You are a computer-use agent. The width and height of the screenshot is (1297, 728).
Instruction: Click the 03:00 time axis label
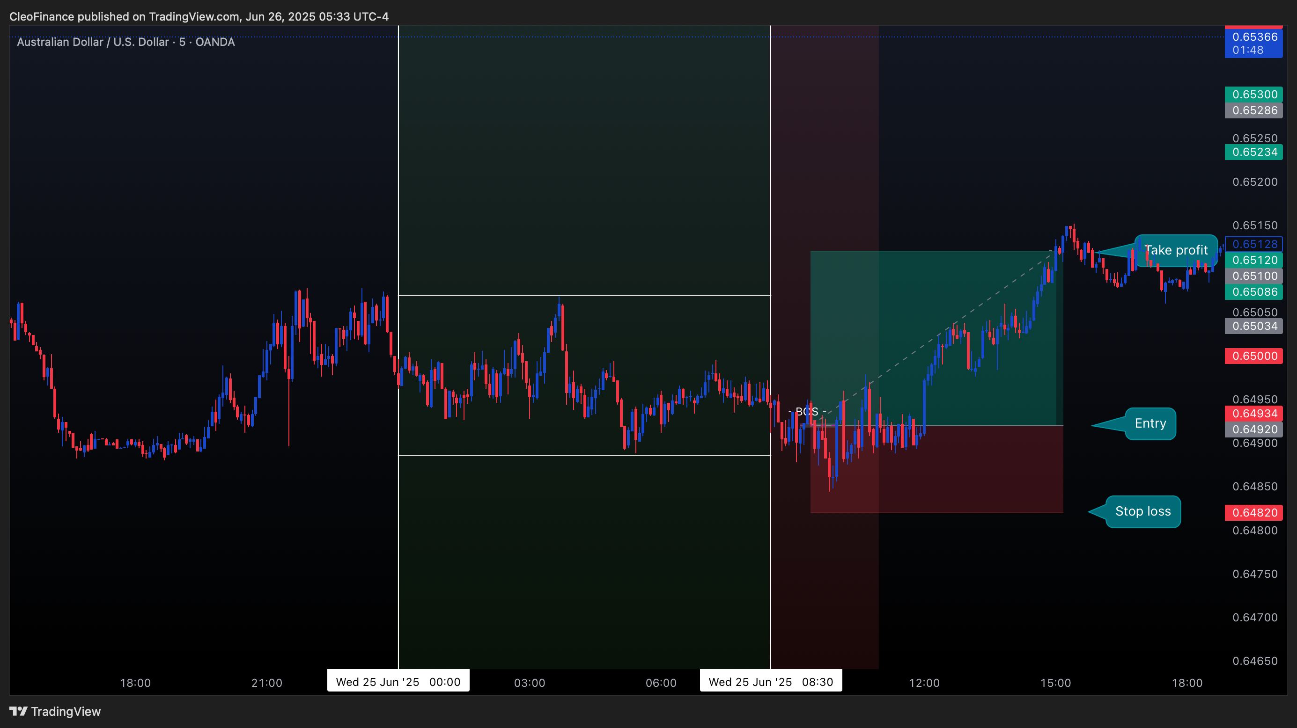pyautogui.click(x=530, y=683)
